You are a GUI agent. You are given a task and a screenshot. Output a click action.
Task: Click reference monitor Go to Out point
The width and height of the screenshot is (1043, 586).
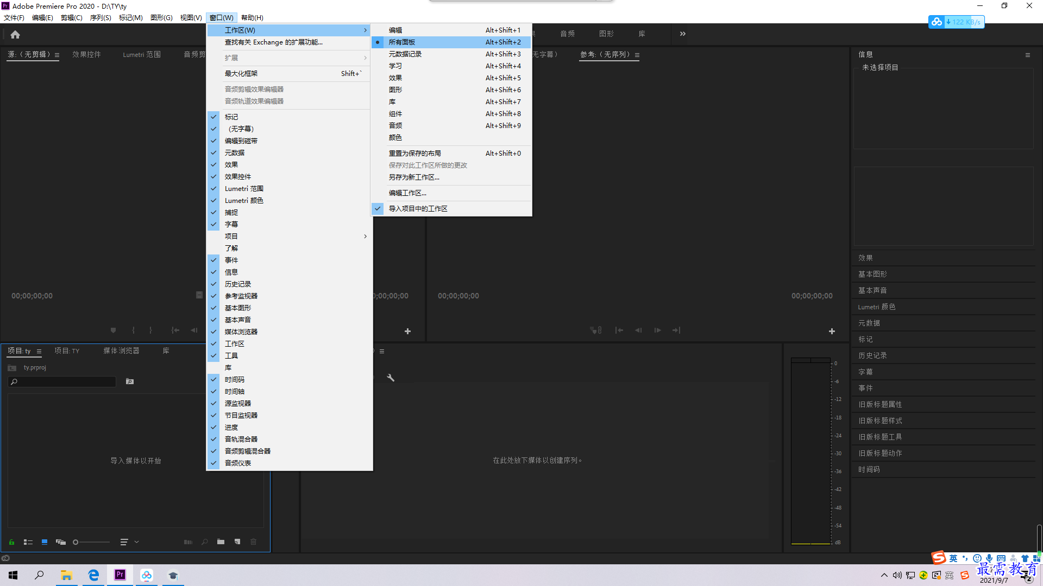click(x=676, y=330)
